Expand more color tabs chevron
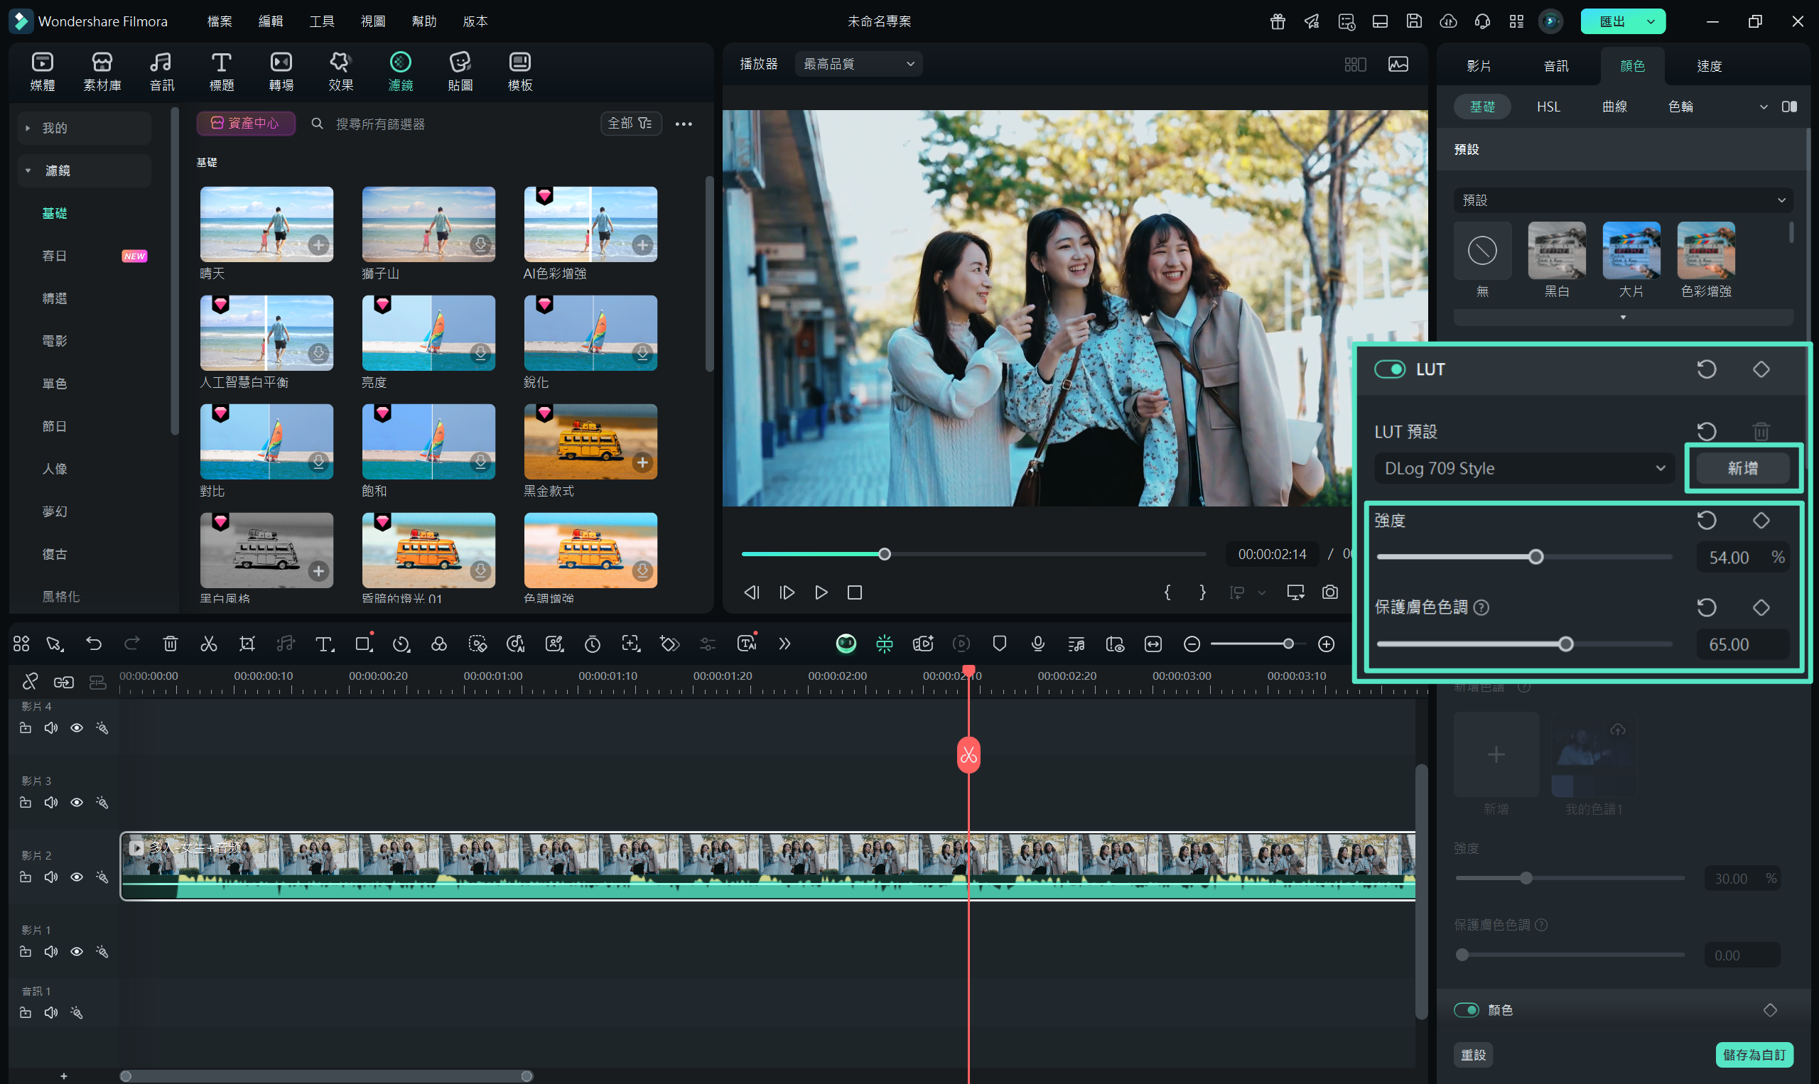This screenshot has height=1084, width=1819. (1763, 107)
